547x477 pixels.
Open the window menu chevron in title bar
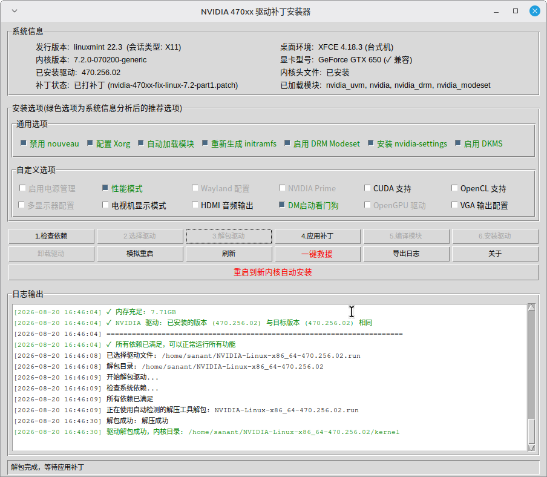click(15, 11)
